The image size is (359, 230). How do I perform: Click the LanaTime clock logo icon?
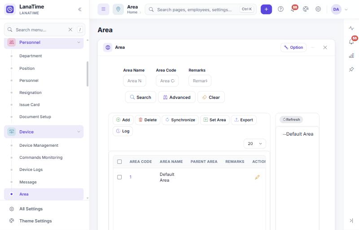point(10,9)
